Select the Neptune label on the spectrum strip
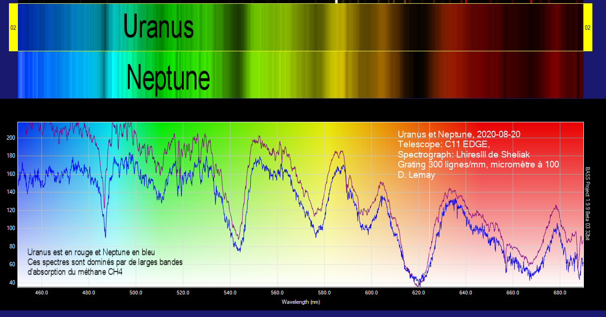The width and height of the screenshot is (606, 317). coord(168,77)
